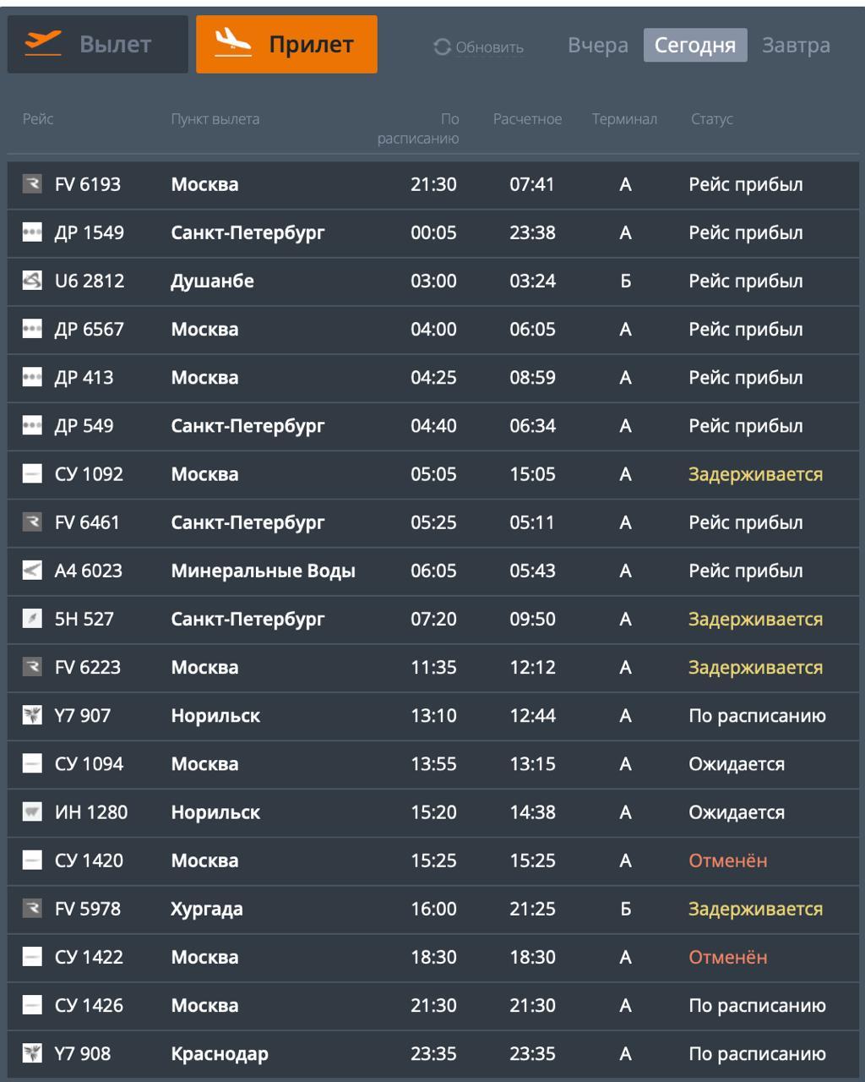The height and width of the screenshot is (1082, 865).
Task: Click the refresh arrows icon
Action: (442, 47)
